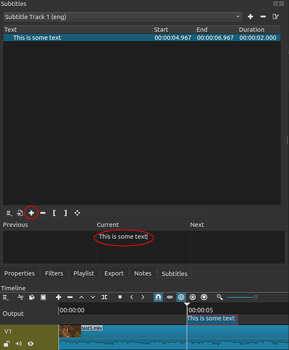Close the Subtitles panel
This screenshot has width=289, height=350.
[282, 3]
